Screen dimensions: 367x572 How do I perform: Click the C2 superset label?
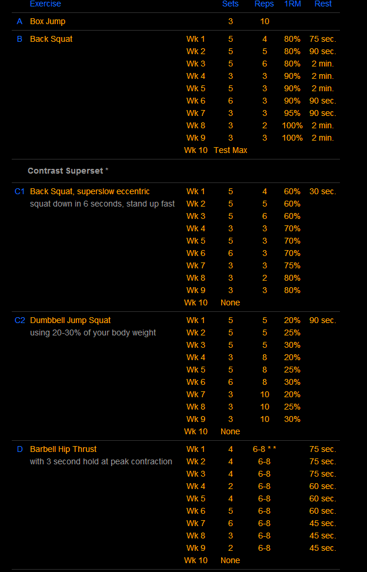point(19,320)
